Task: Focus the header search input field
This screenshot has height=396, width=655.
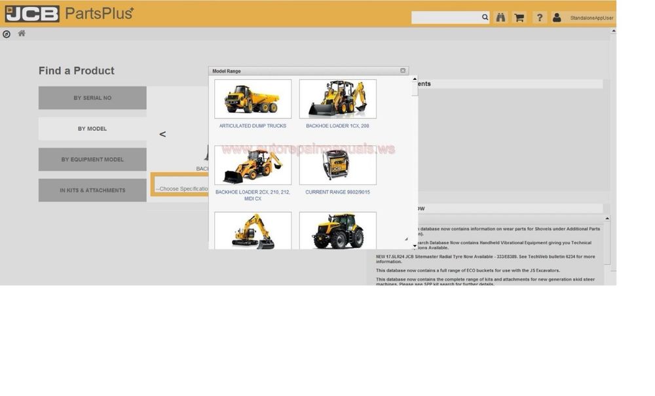Action: click(446, 18)
